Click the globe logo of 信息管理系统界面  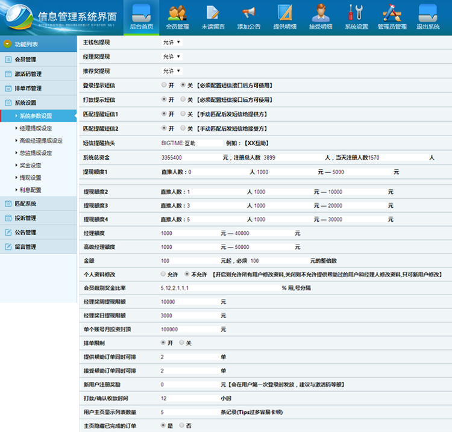click(19, 17)
